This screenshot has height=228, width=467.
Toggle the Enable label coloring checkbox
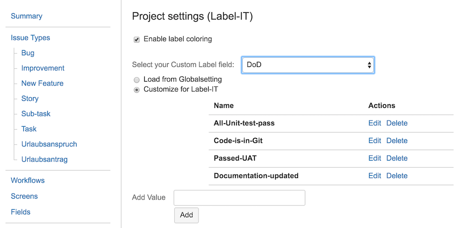137,40
